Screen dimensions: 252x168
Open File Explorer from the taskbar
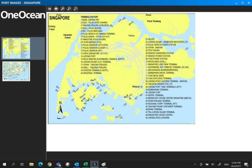[31, 164]
